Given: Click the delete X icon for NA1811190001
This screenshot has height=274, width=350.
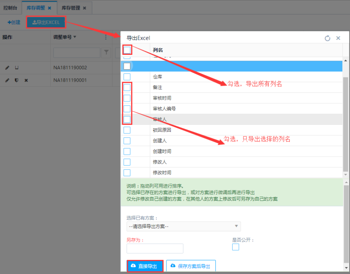Looking at the screenshot, I should pyautogui.click(x=26, y=80).
